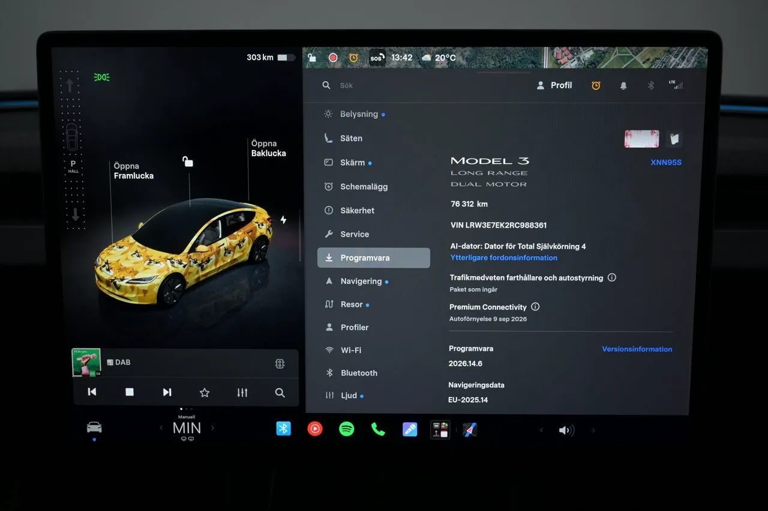Tap the blue XNN95S car name
This screenshot has height=511, width=768.
[666, 162]
